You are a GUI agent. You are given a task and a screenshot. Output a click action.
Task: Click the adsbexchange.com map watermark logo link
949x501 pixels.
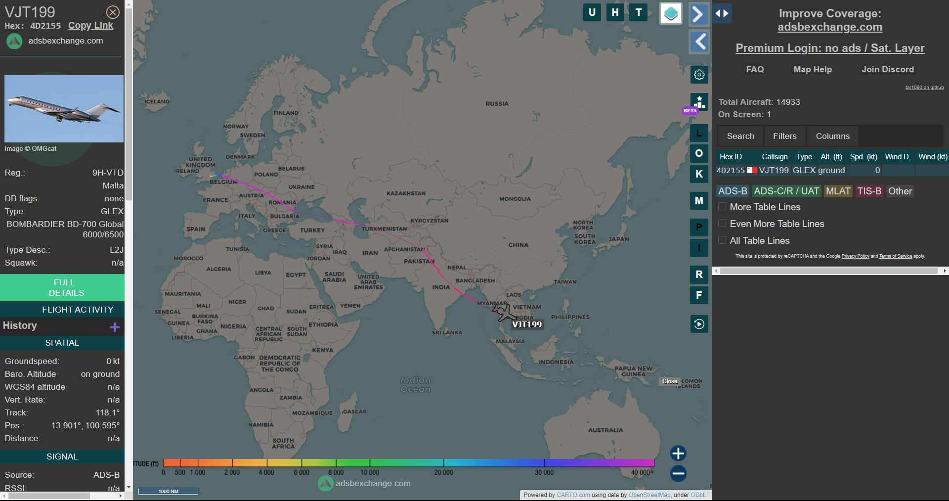[x=364, y=483]
